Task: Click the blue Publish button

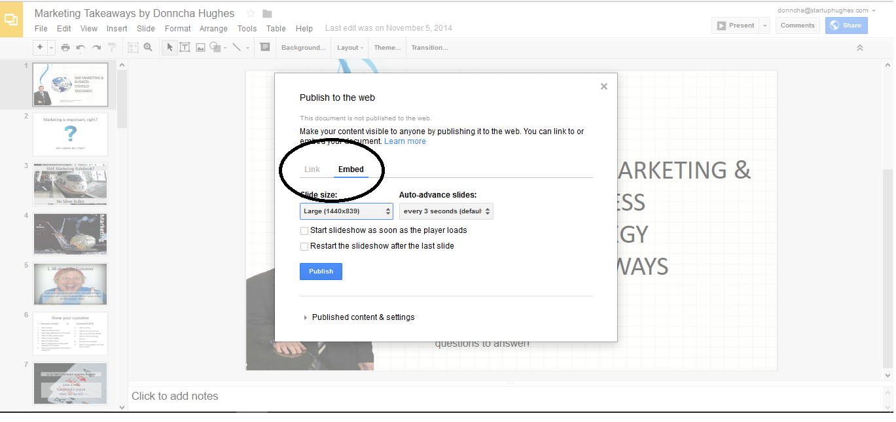Action: [x=321, y=272]
